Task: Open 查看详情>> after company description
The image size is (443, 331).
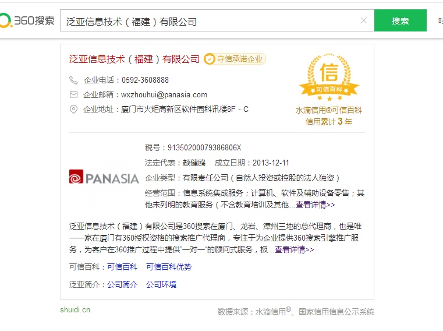Action: point(294,249)
